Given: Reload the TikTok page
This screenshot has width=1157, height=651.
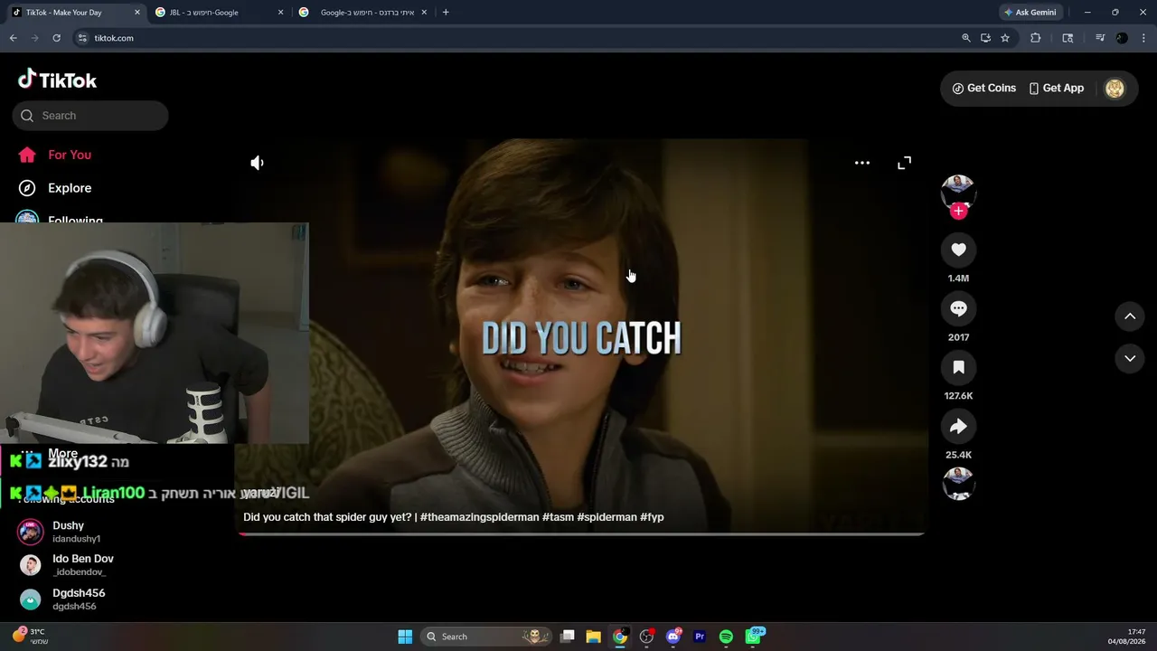Looking at the screenshot, I should (56, 38).
